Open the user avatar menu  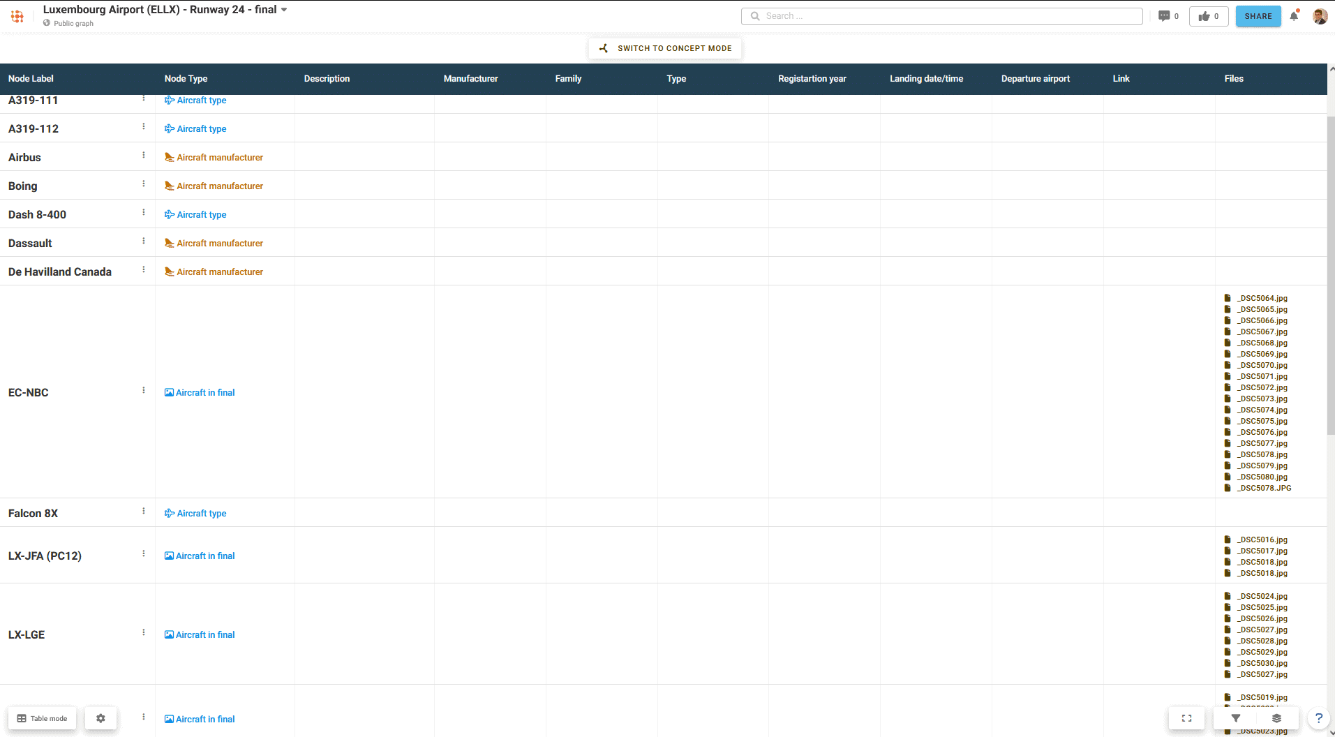tap(1320, 16)
